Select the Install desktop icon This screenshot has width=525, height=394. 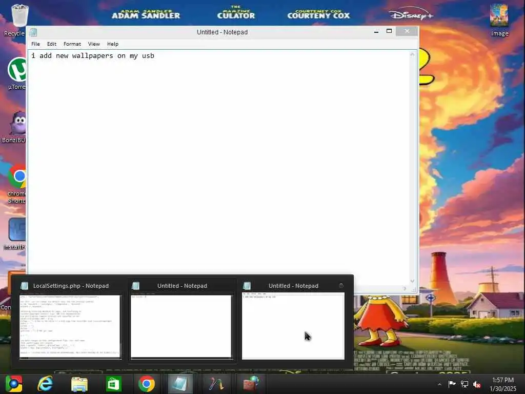point(15,234)
